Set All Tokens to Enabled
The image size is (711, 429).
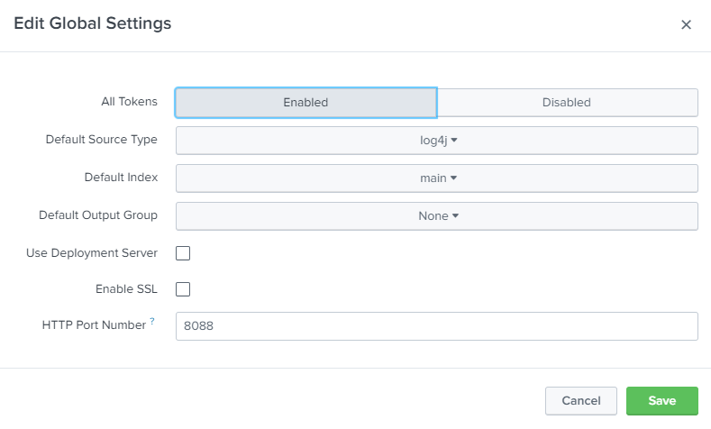click(x=305, y=103)
